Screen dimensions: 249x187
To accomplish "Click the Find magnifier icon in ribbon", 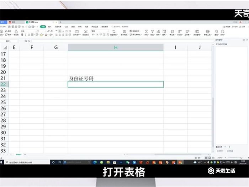I will coord(217,31).
